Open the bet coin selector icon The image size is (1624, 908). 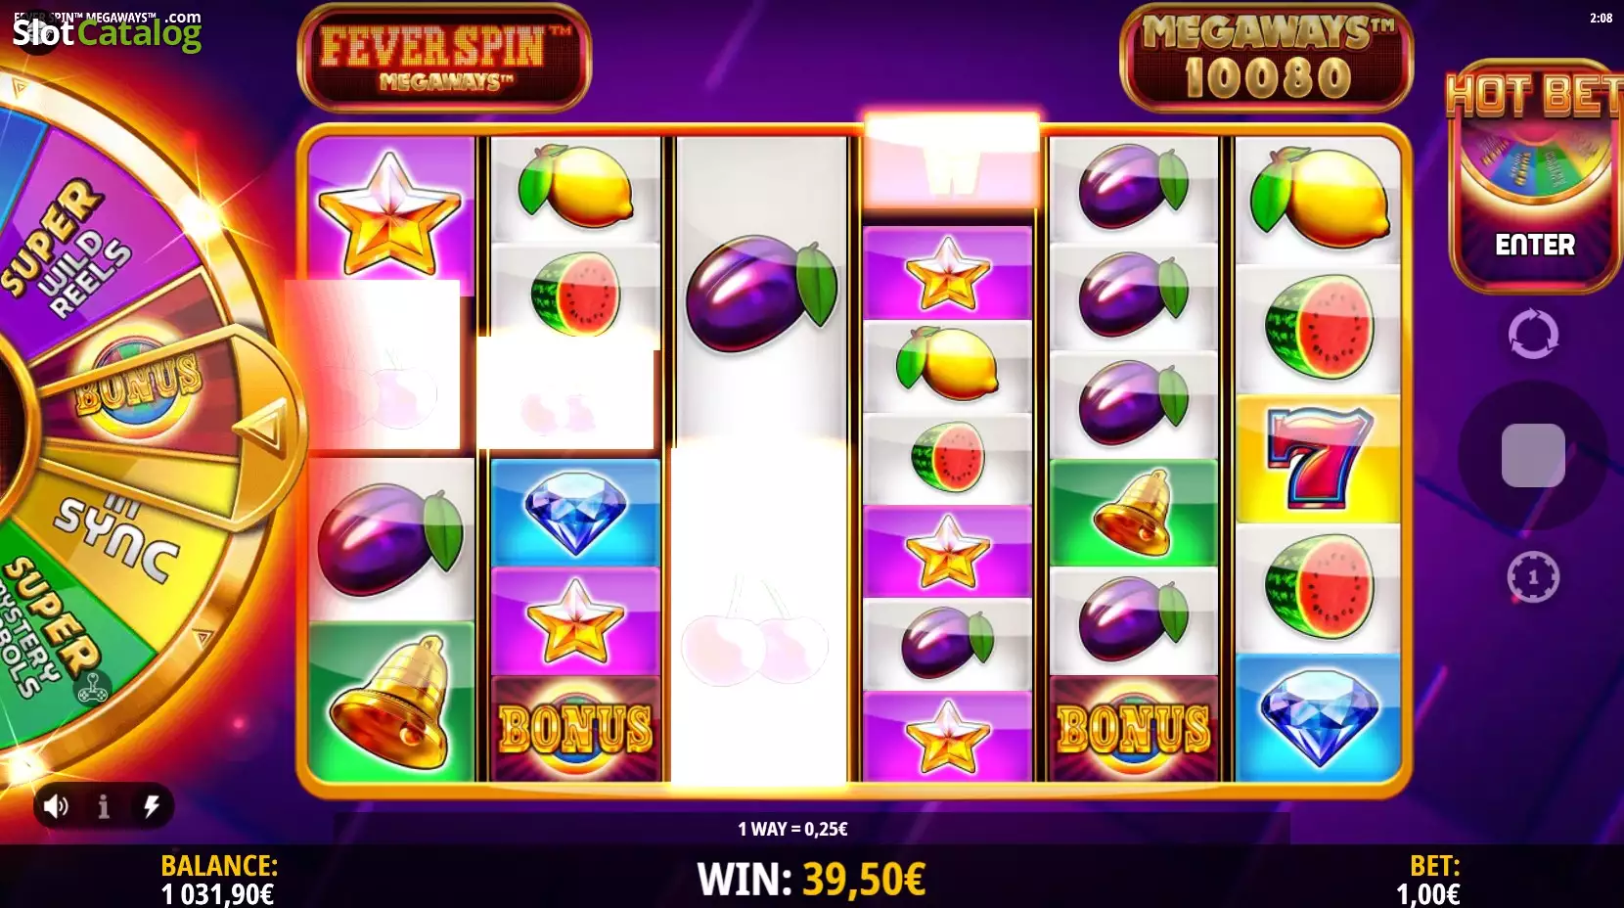click(x=1533, y=577)
